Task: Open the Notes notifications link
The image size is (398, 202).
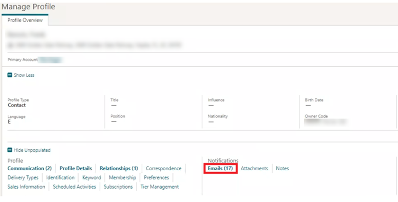Action: (282, 169)
